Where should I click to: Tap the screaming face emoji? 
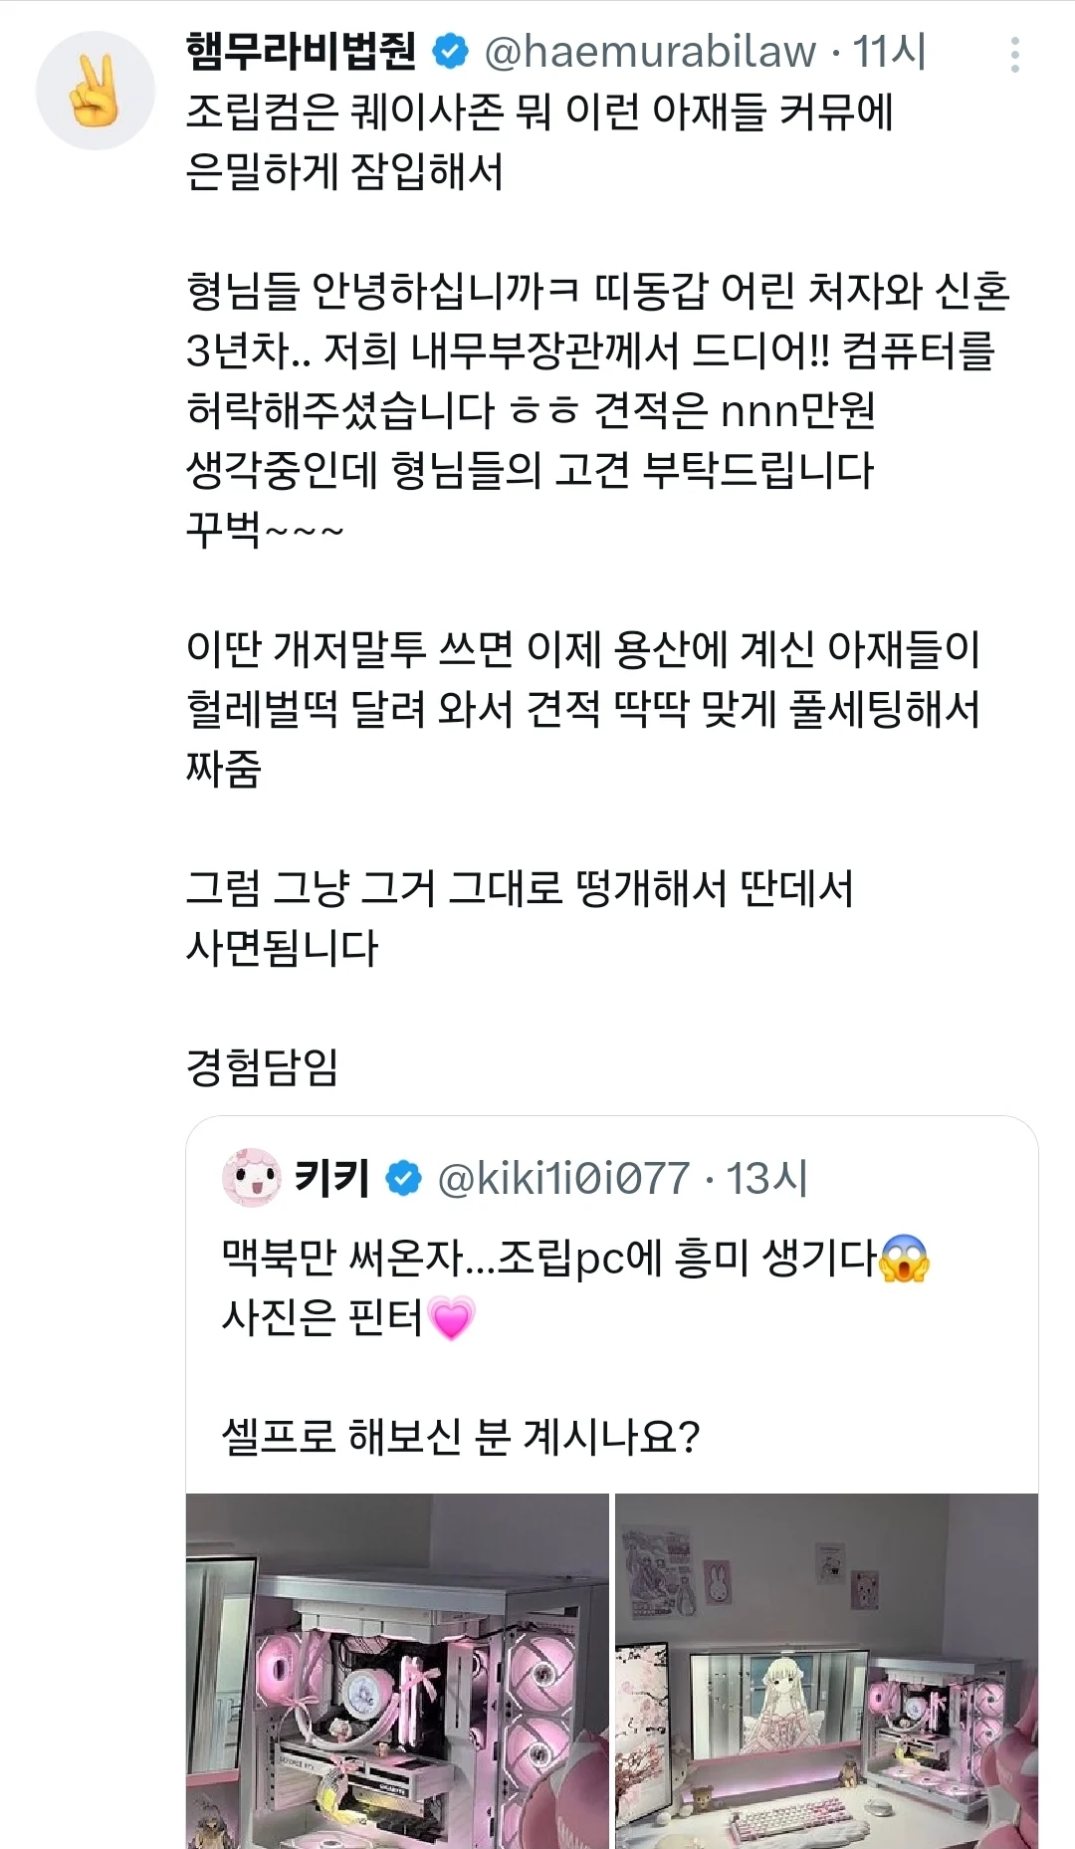(x=904, y=1259)
